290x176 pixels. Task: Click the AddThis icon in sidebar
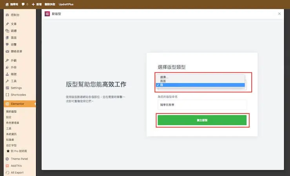tap(7, 166)
